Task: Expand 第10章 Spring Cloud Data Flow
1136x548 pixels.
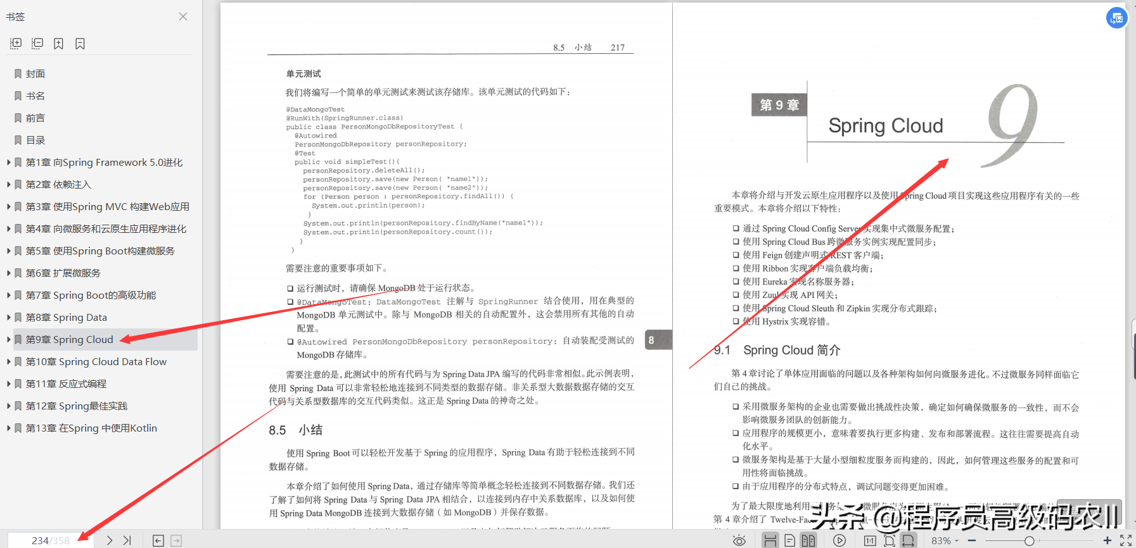Action: click(x=8, y=361)
